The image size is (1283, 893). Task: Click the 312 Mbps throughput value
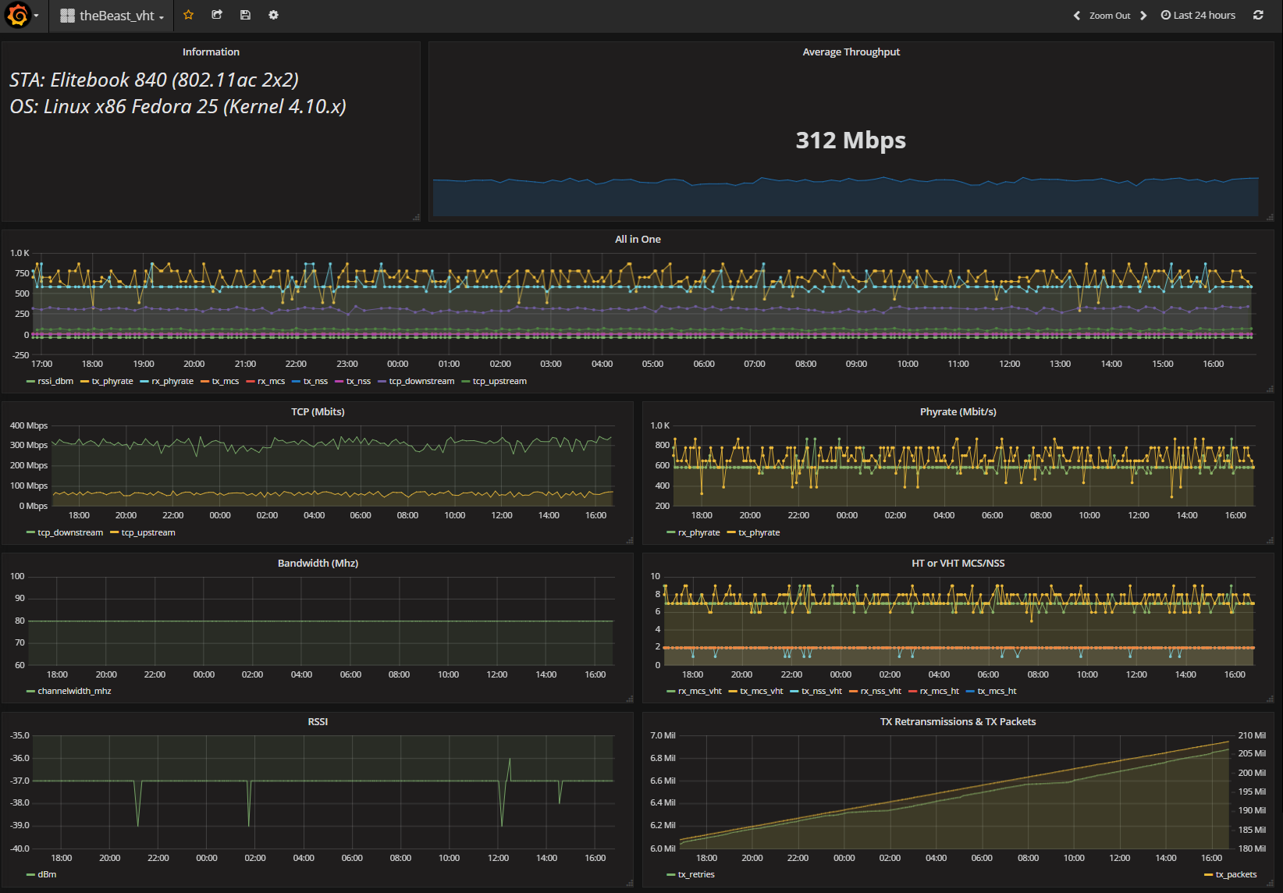851,140
